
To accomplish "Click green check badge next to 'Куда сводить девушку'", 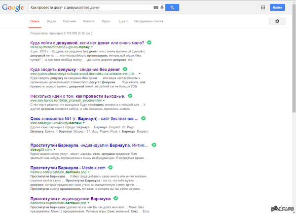I will [x=125, y=69].
